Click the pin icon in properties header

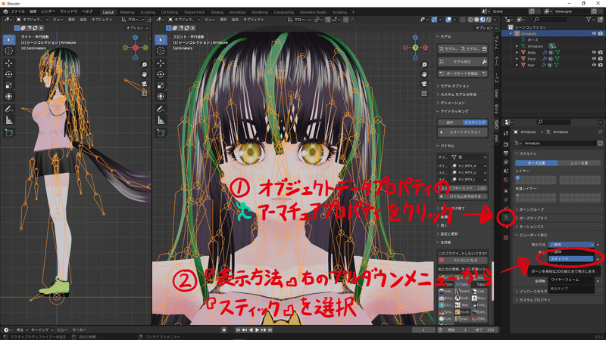(x=600, y=131)
